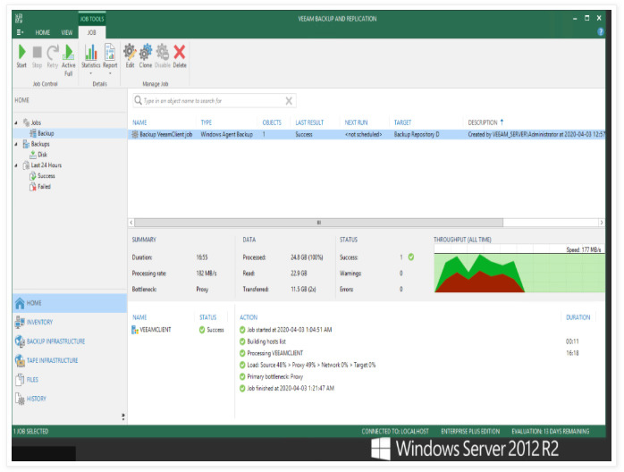Click the Report icon in Details
Screen dimensions: 624x472
tap(110, 55)
